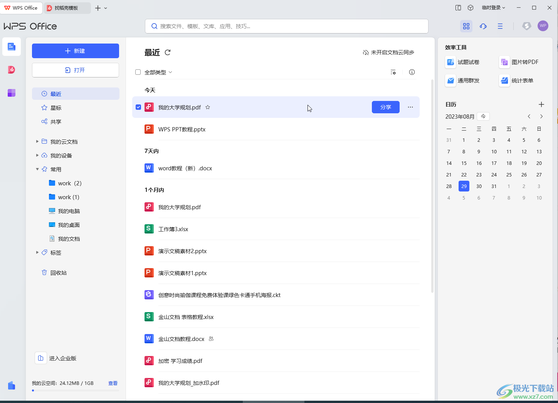558x403 pixels.
Task: Launch the 统计表单 tool
Action: 517,81
